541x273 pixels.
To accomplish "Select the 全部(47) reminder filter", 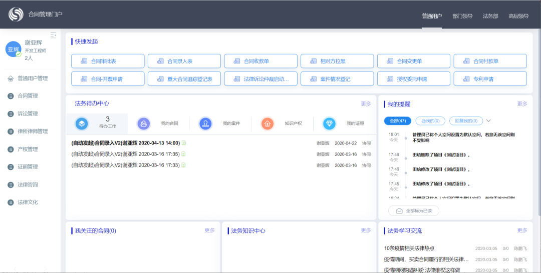I will (x=398, y=120).
